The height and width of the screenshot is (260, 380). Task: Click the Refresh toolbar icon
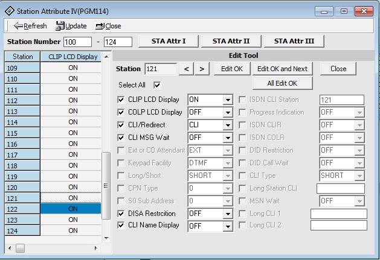[18, 26]
